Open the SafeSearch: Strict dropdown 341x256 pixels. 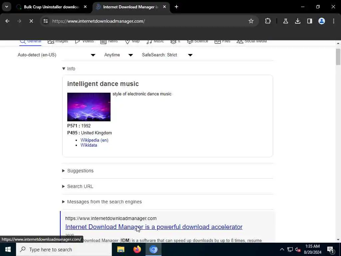coord(167,55)
